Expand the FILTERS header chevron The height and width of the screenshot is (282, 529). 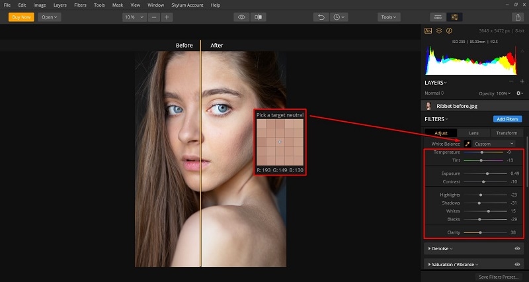click(x=446, y=119)
